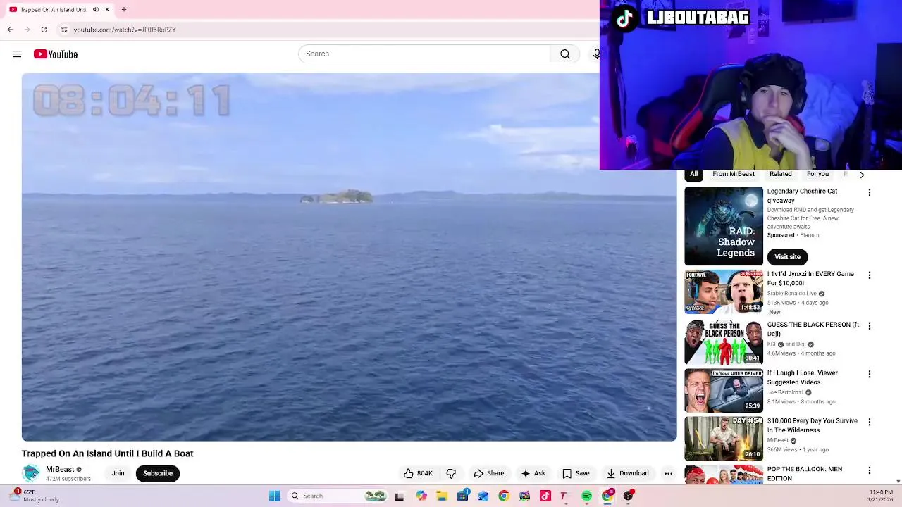This screenshot has width=902, height=507.
Task: Open Stable Ronaldo Live channel link
Action: (792, 293)
